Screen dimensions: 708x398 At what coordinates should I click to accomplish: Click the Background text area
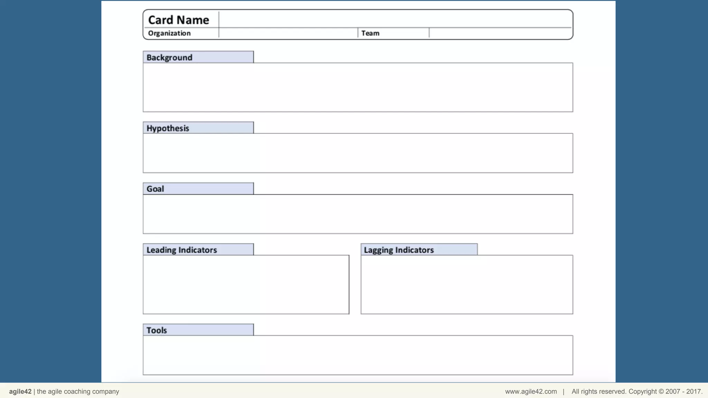358,87
